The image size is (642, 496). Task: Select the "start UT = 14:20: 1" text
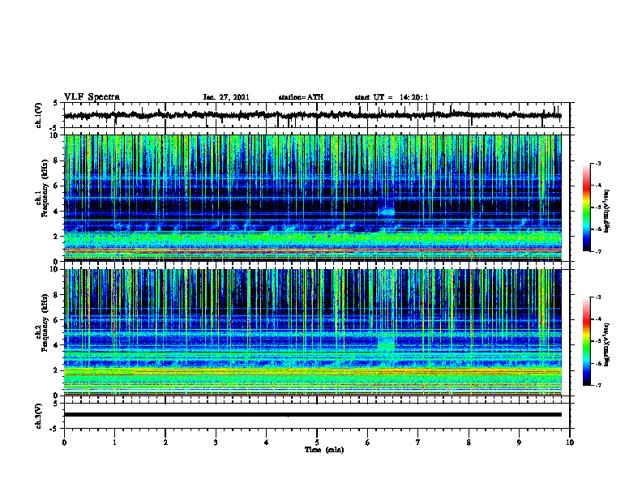tap(392, 97)
